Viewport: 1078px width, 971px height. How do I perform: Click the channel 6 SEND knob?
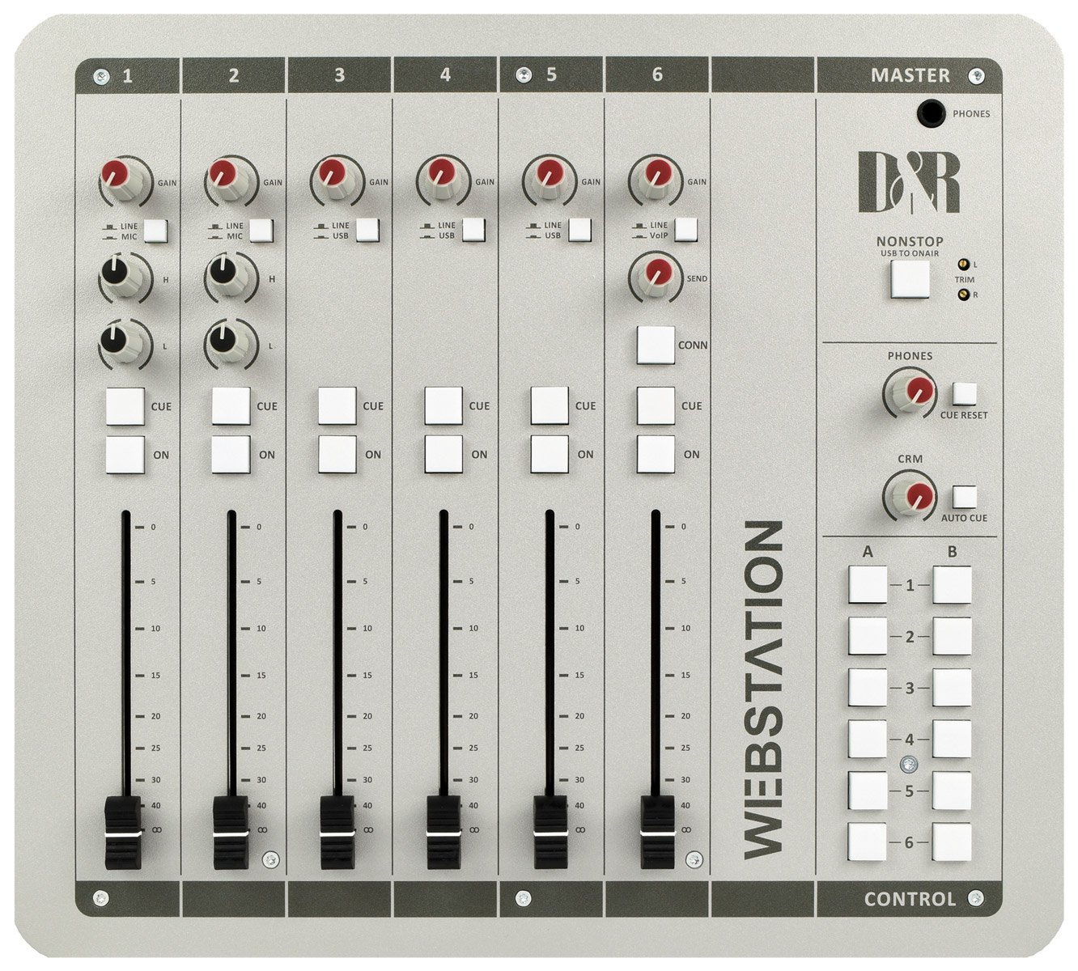pos(655,275)
